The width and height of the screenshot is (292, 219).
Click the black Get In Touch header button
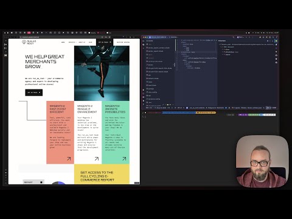105,42
